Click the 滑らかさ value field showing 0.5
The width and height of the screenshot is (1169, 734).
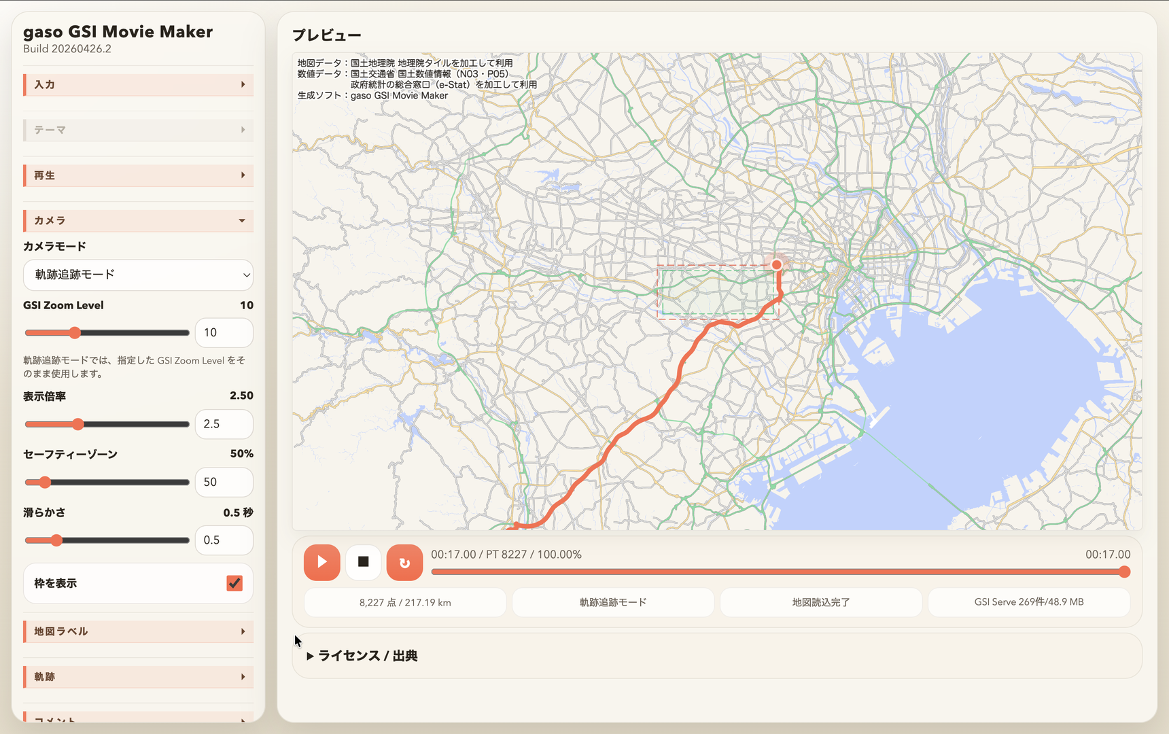(224, 540)
